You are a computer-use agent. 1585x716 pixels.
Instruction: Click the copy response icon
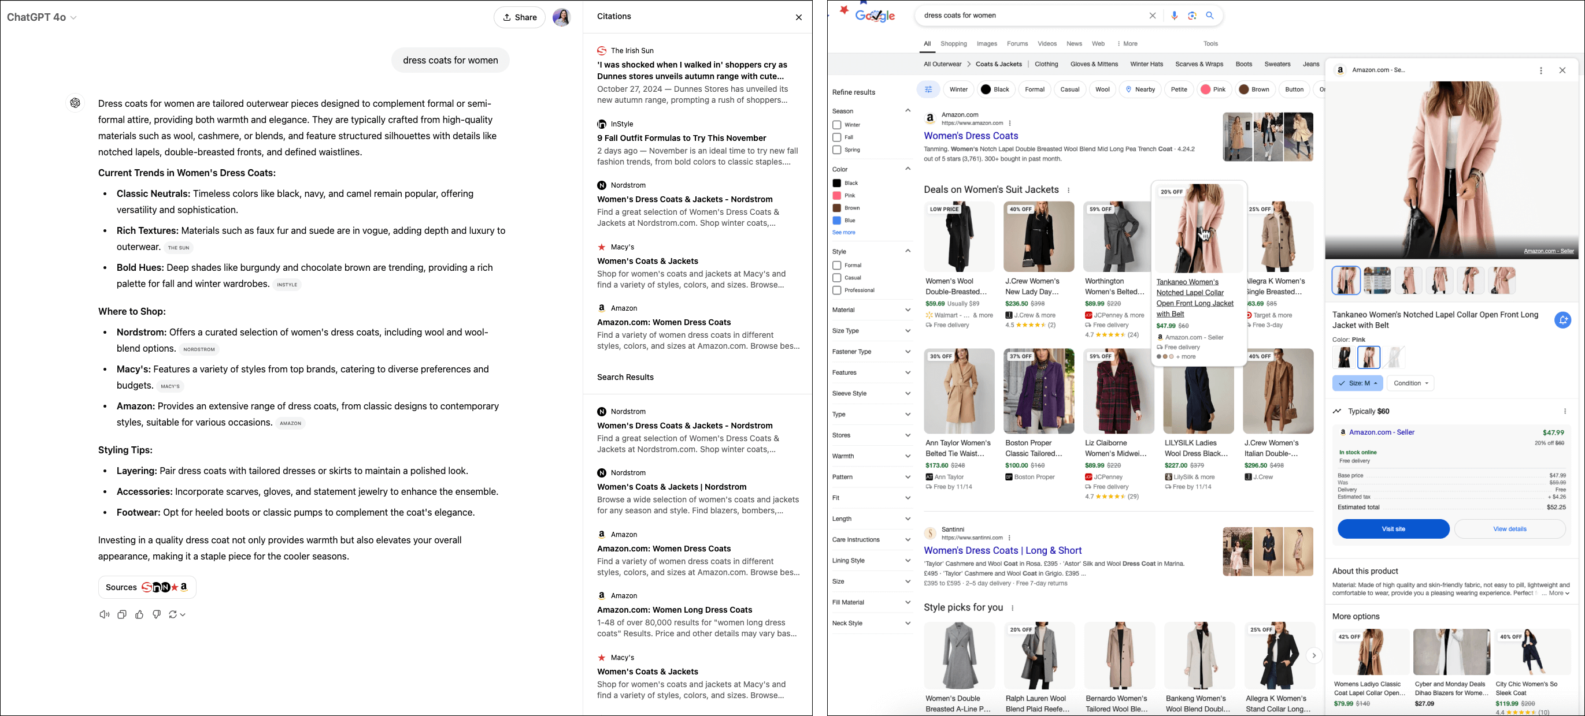122,614
